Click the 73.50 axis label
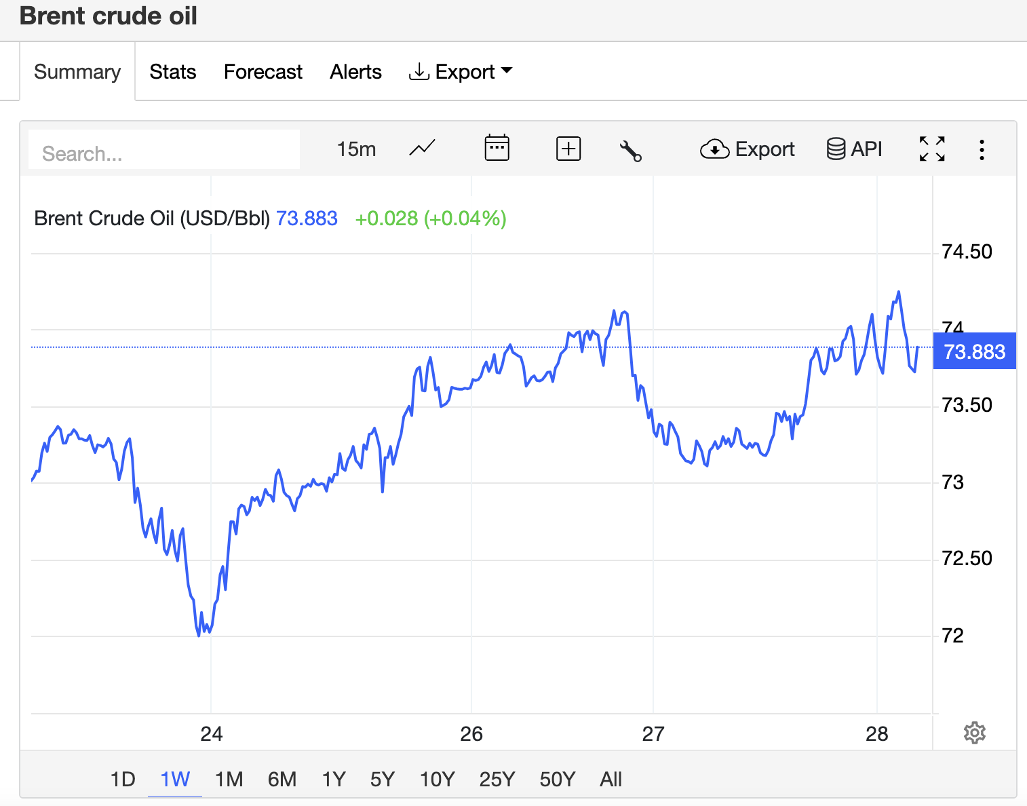The width and height of the screenshot is (1027, 806). coord(967,405)
